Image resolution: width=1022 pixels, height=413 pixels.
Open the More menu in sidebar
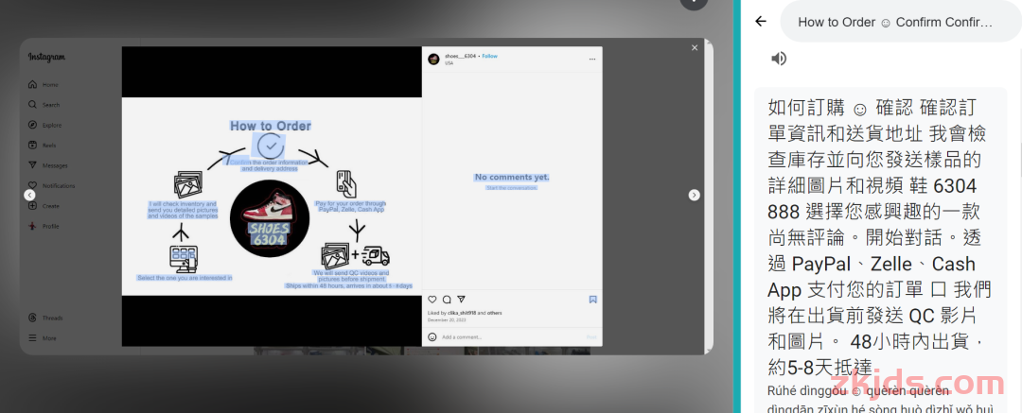click(43, 338)
